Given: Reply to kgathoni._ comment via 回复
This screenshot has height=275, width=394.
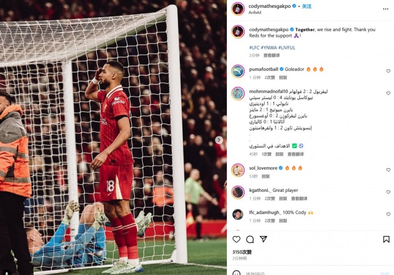Looking at the screenshot, I should [x=283, y=199].
